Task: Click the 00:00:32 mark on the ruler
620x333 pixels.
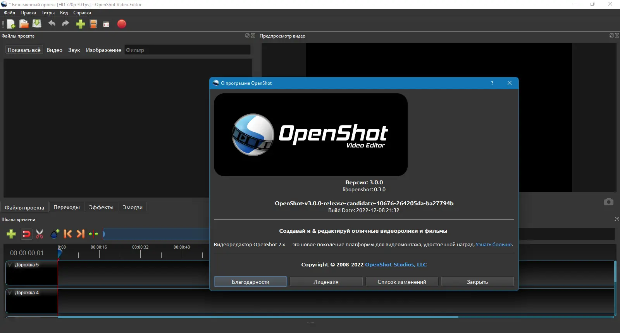Action: click(140, 247)
